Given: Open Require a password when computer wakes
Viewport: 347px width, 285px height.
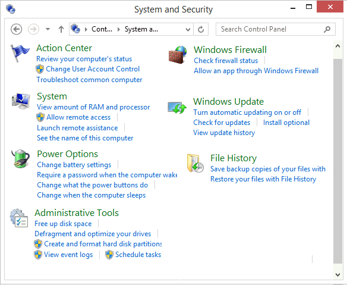Looking at the screenshot, I should coord(108,175).
